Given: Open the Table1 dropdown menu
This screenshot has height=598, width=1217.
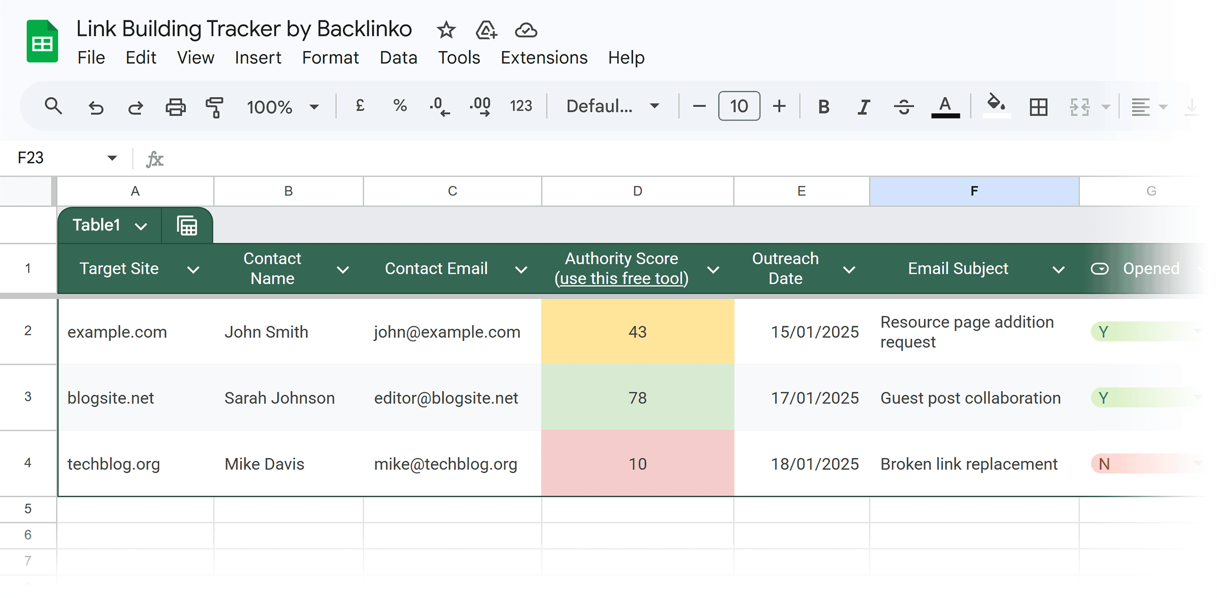Looking at the screenshot, I should click(142, 225).
